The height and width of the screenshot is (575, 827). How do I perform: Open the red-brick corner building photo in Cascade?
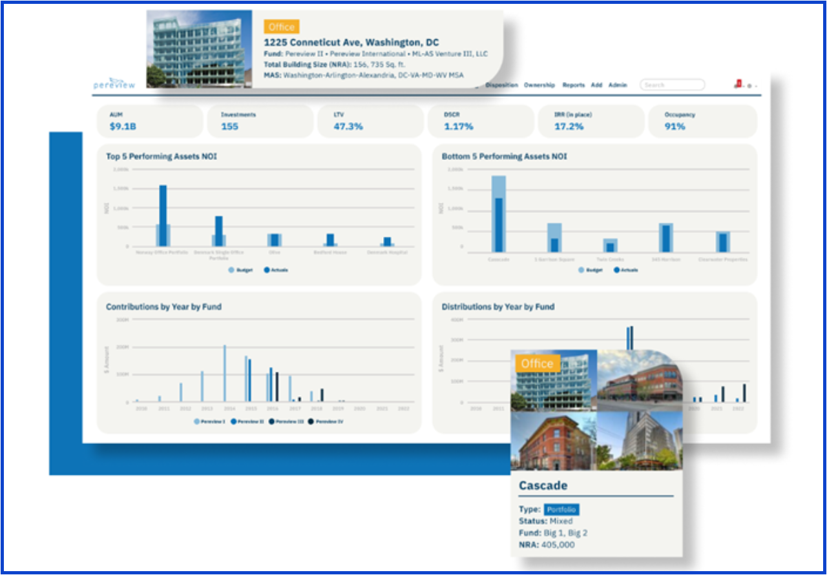(640, 381)
